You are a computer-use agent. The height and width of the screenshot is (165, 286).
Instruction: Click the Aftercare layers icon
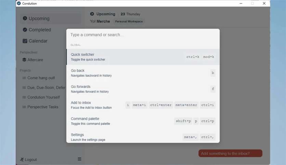(x=24, y=60)
